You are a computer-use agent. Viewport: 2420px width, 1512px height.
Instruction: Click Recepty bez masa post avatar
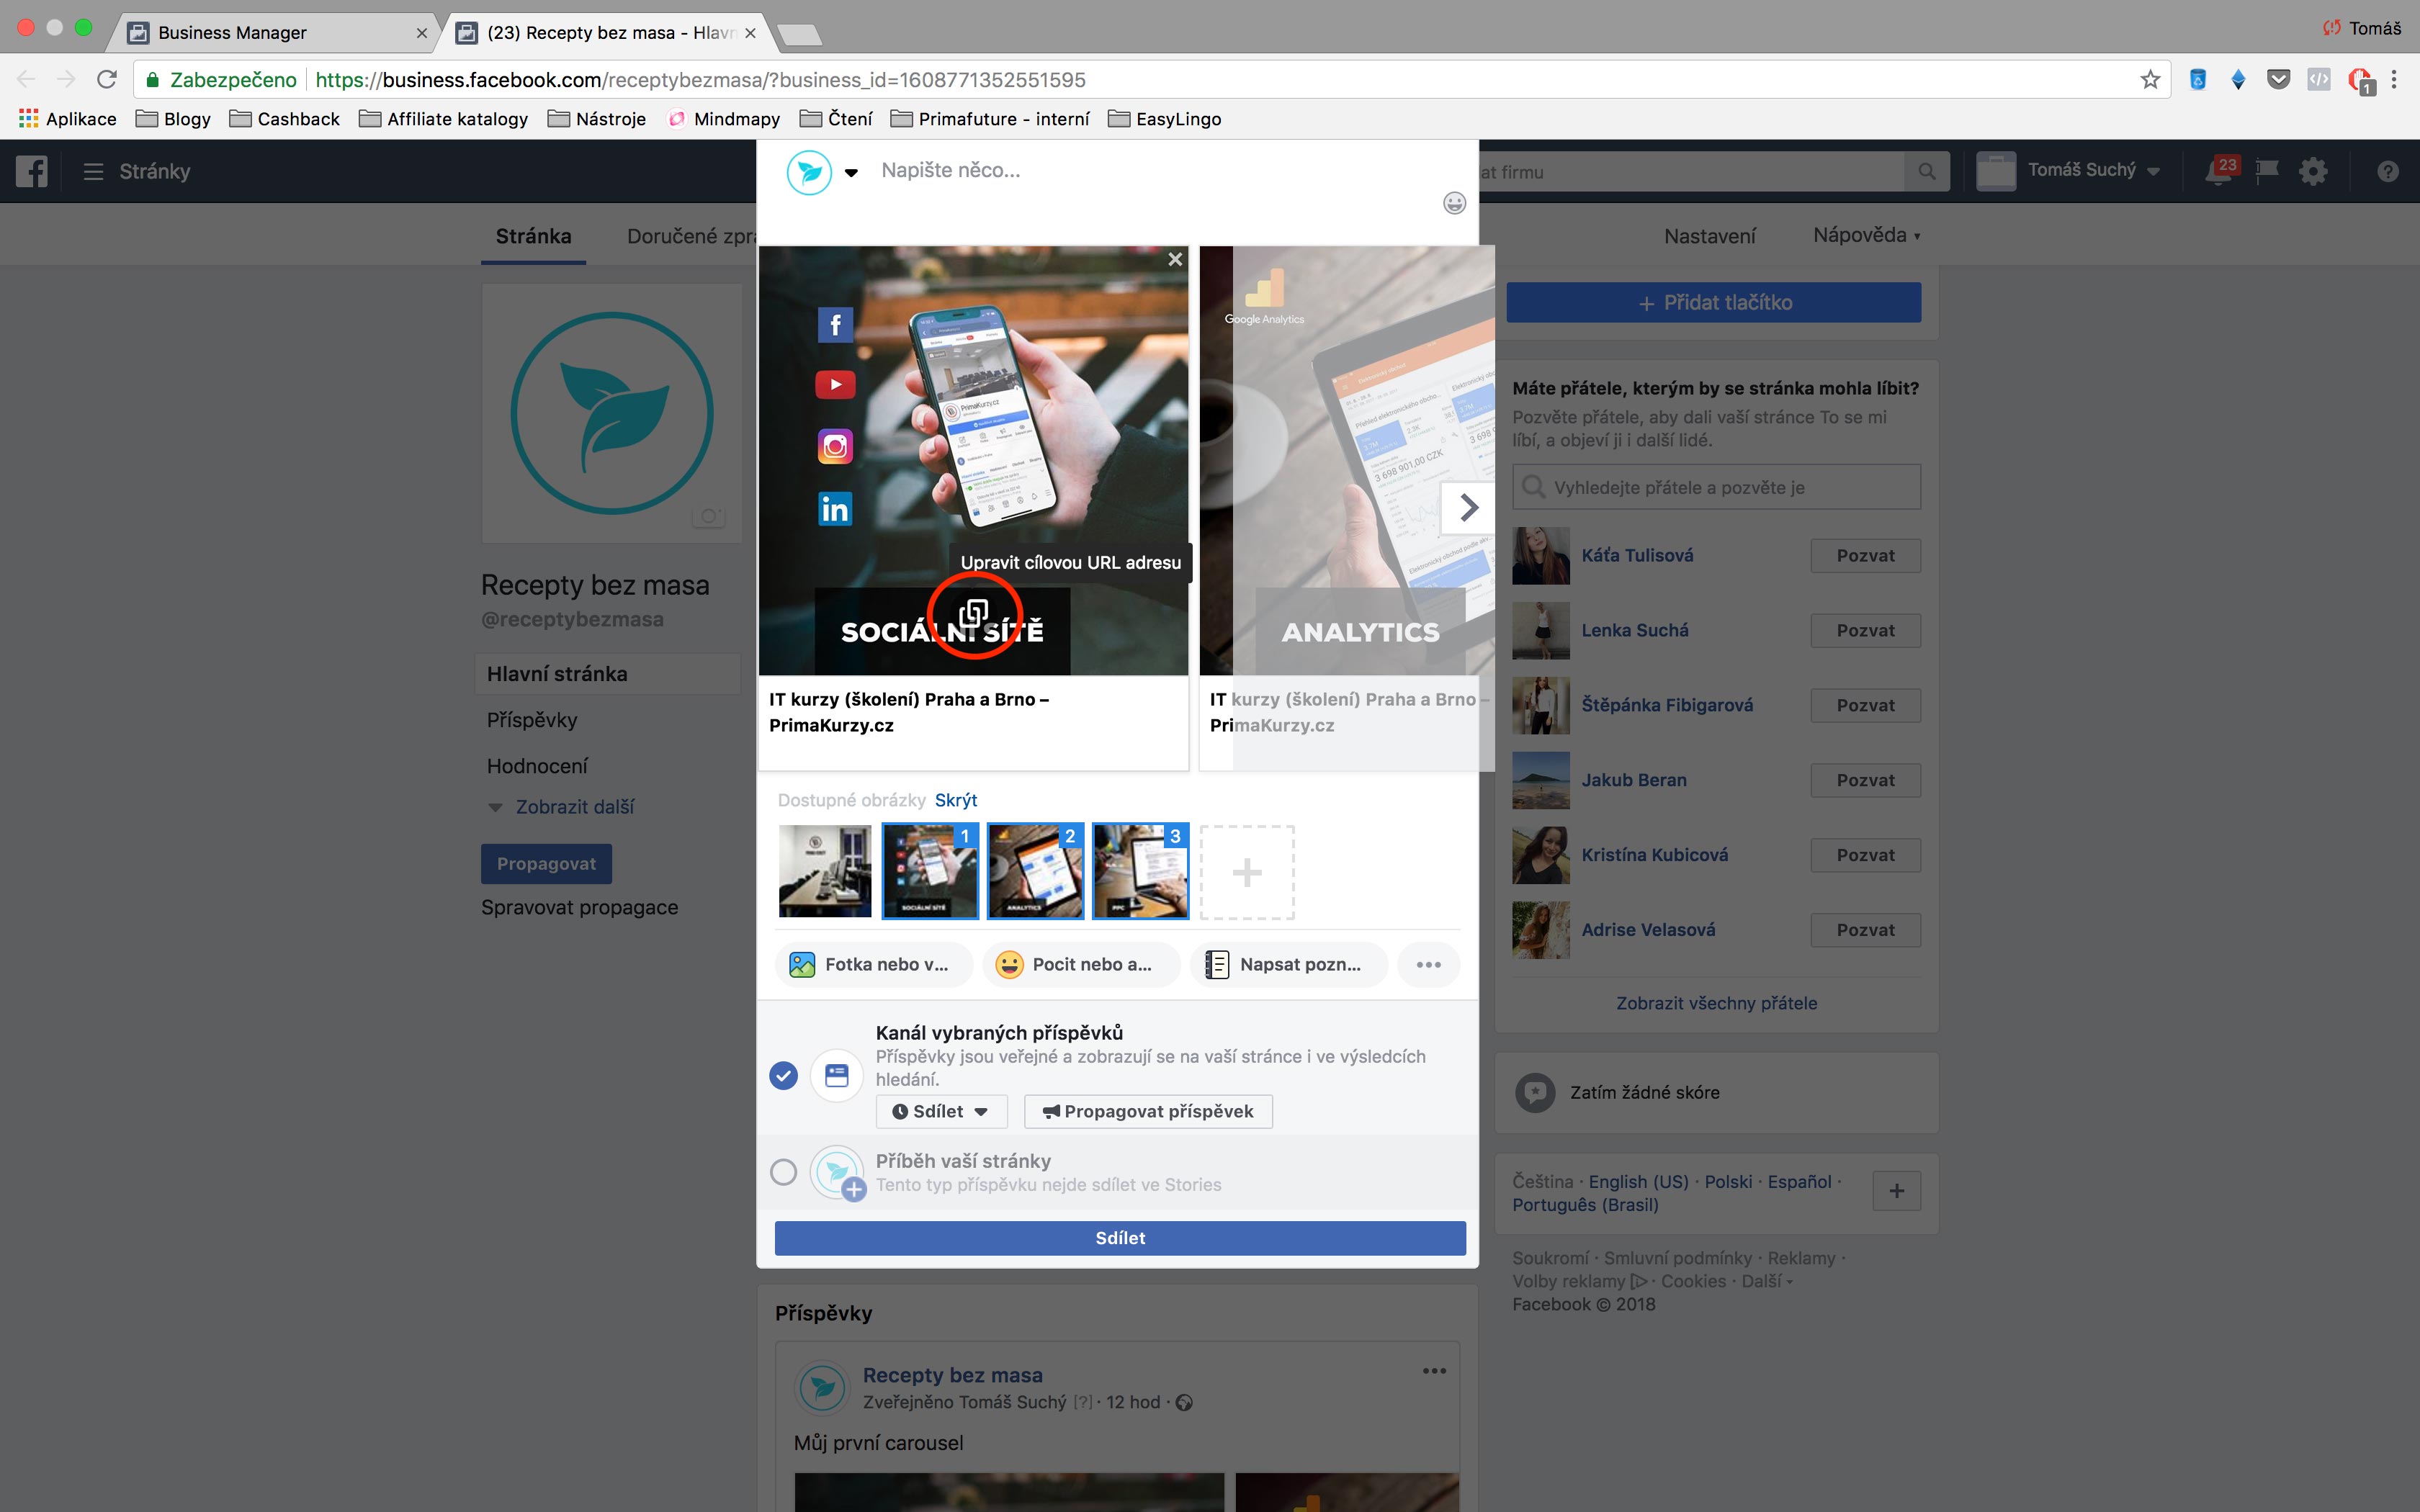(x=823, y=1387)
